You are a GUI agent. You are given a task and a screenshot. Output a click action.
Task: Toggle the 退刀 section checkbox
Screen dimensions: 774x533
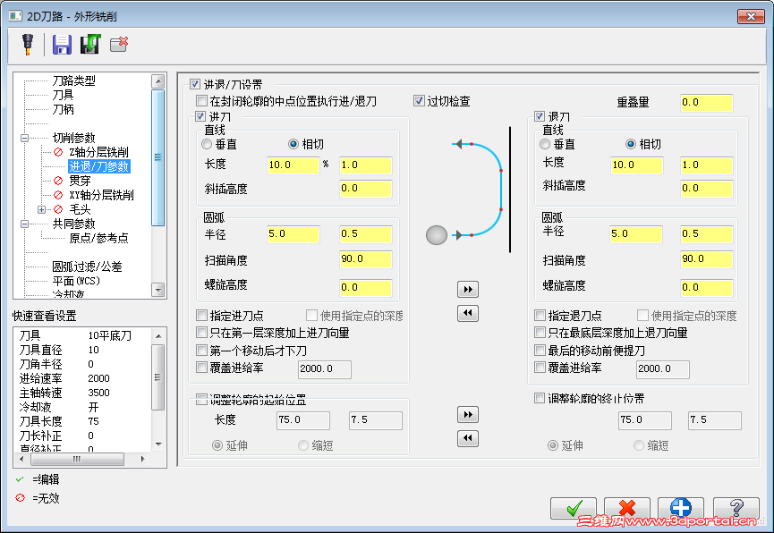pos(540,116)
